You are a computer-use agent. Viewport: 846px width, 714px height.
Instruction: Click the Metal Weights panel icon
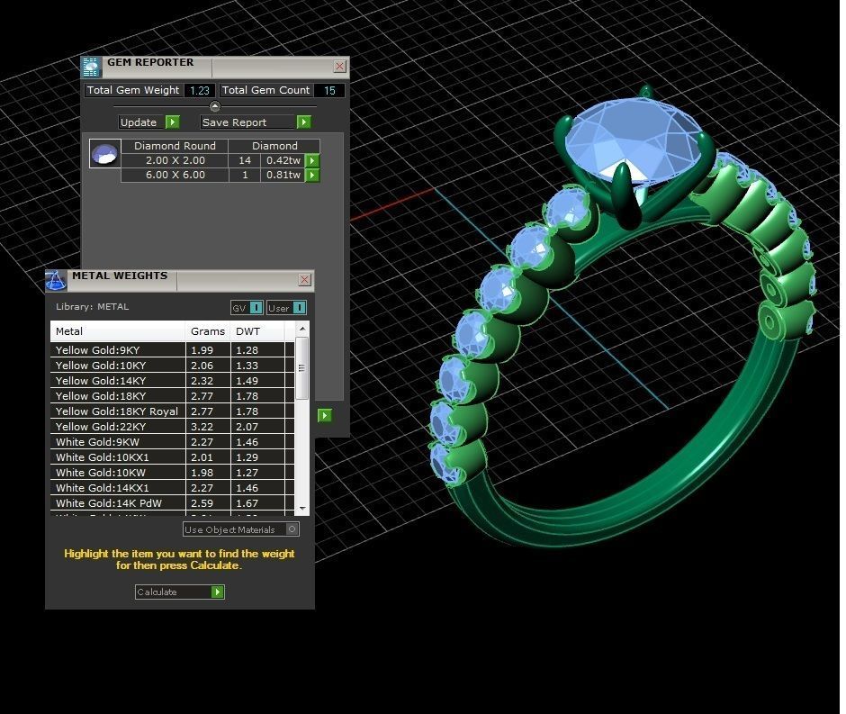pyautogui.click(x=56, y=280)
